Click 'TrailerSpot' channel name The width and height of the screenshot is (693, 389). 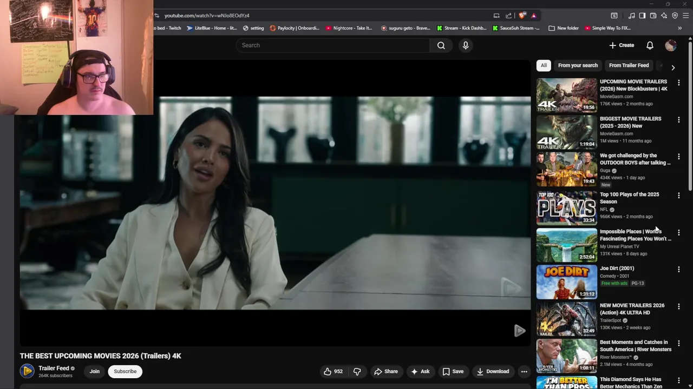click(610, 320)
